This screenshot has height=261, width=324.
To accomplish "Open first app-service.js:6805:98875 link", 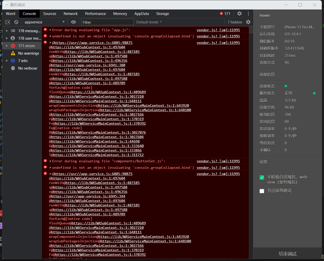I will (93, 43).
